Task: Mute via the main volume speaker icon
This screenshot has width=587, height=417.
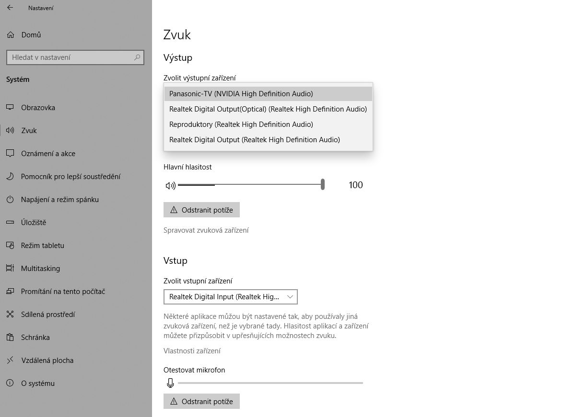Action: (170, 185)
